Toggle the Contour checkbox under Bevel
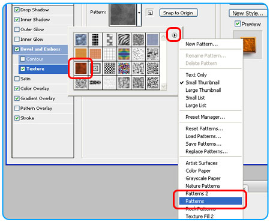The height and width of the screenshot is (222, 270). tap(23, 59)
